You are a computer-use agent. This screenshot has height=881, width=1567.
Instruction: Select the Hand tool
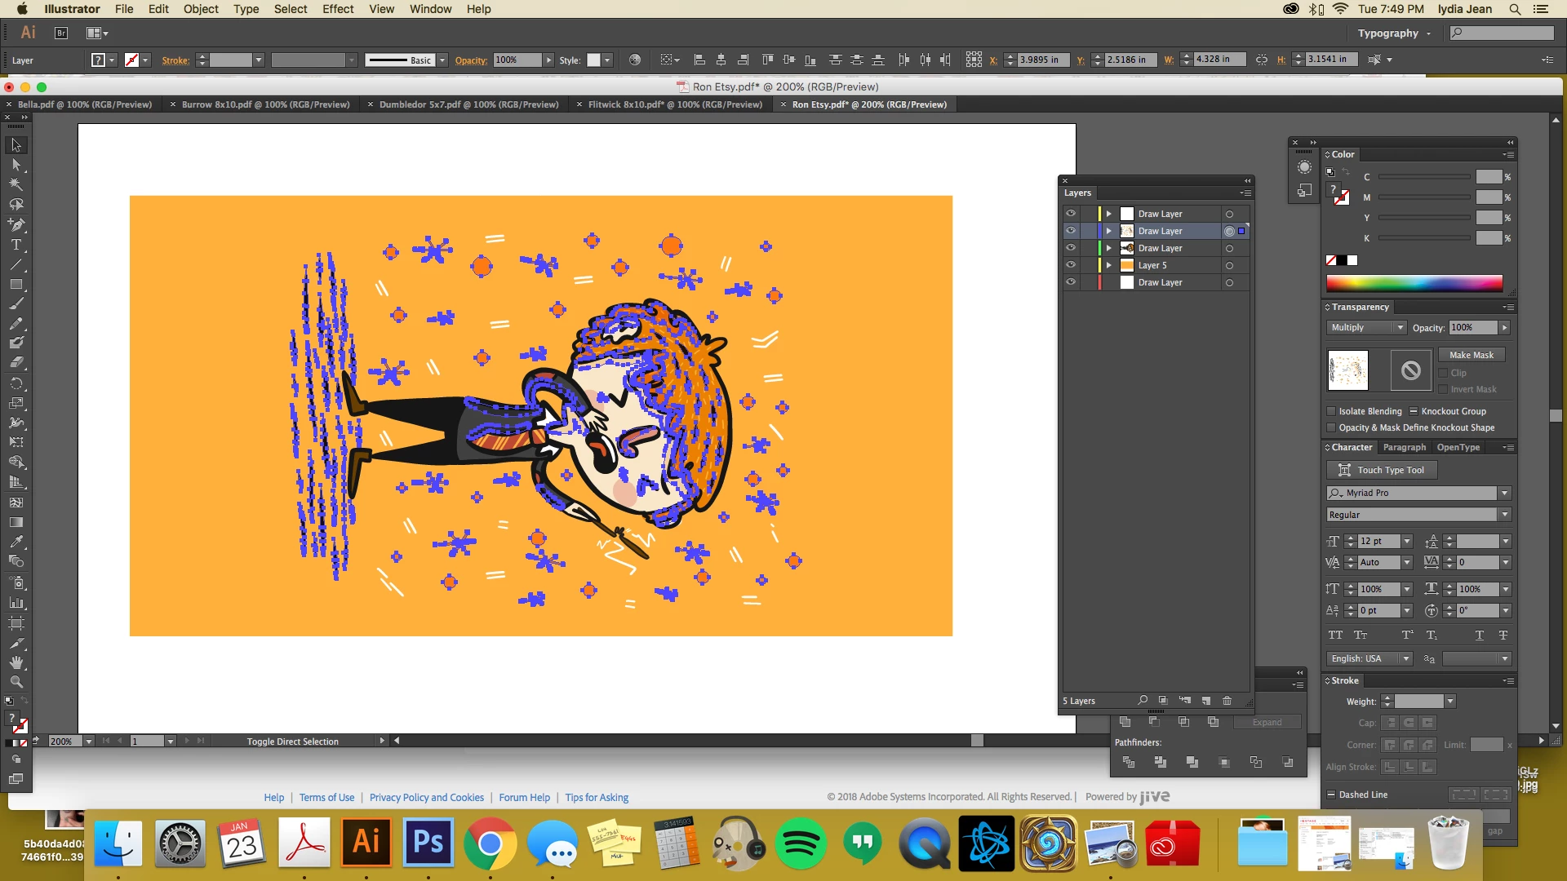pos(16,662)
